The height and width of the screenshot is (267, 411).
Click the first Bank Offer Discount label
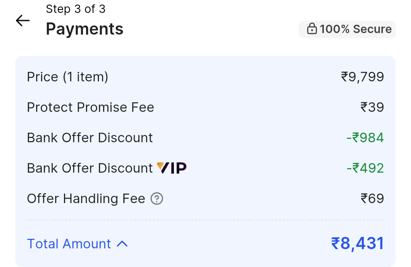pyautogui.click(x=90, y=138)
